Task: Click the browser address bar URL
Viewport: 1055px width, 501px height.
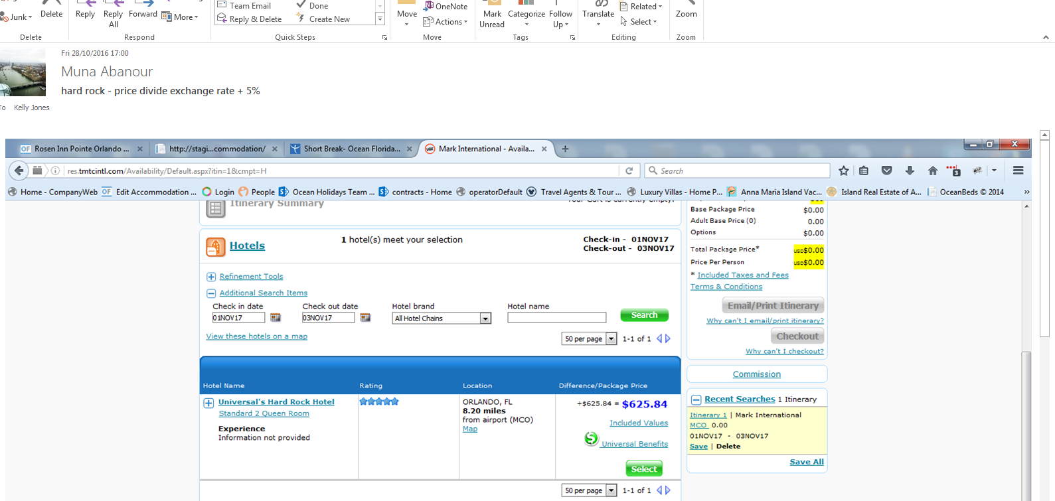Action: (167, 171)
